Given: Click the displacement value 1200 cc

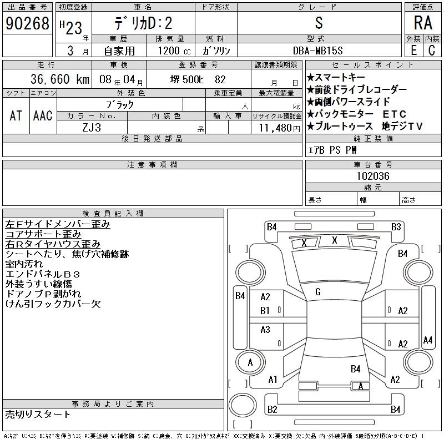Looking at the screenshot, I should click(174, 51).
